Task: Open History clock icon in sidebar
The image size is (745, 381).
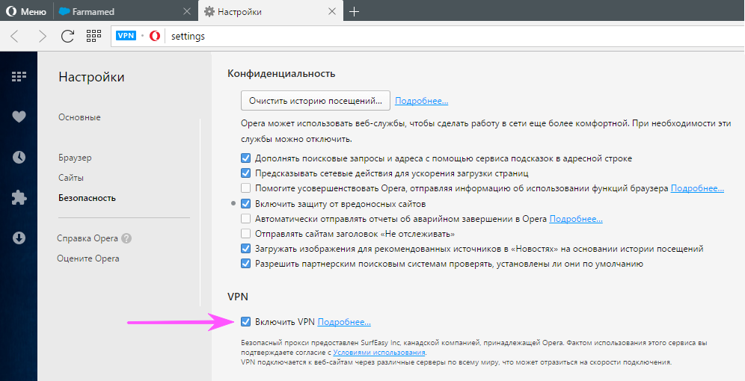Action: (x=19, y=157)
